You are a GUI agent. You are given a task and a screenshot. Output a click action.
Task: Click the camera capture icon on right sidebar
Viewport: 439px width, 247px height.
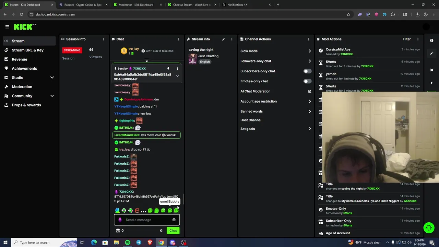[x=431, y=70]
